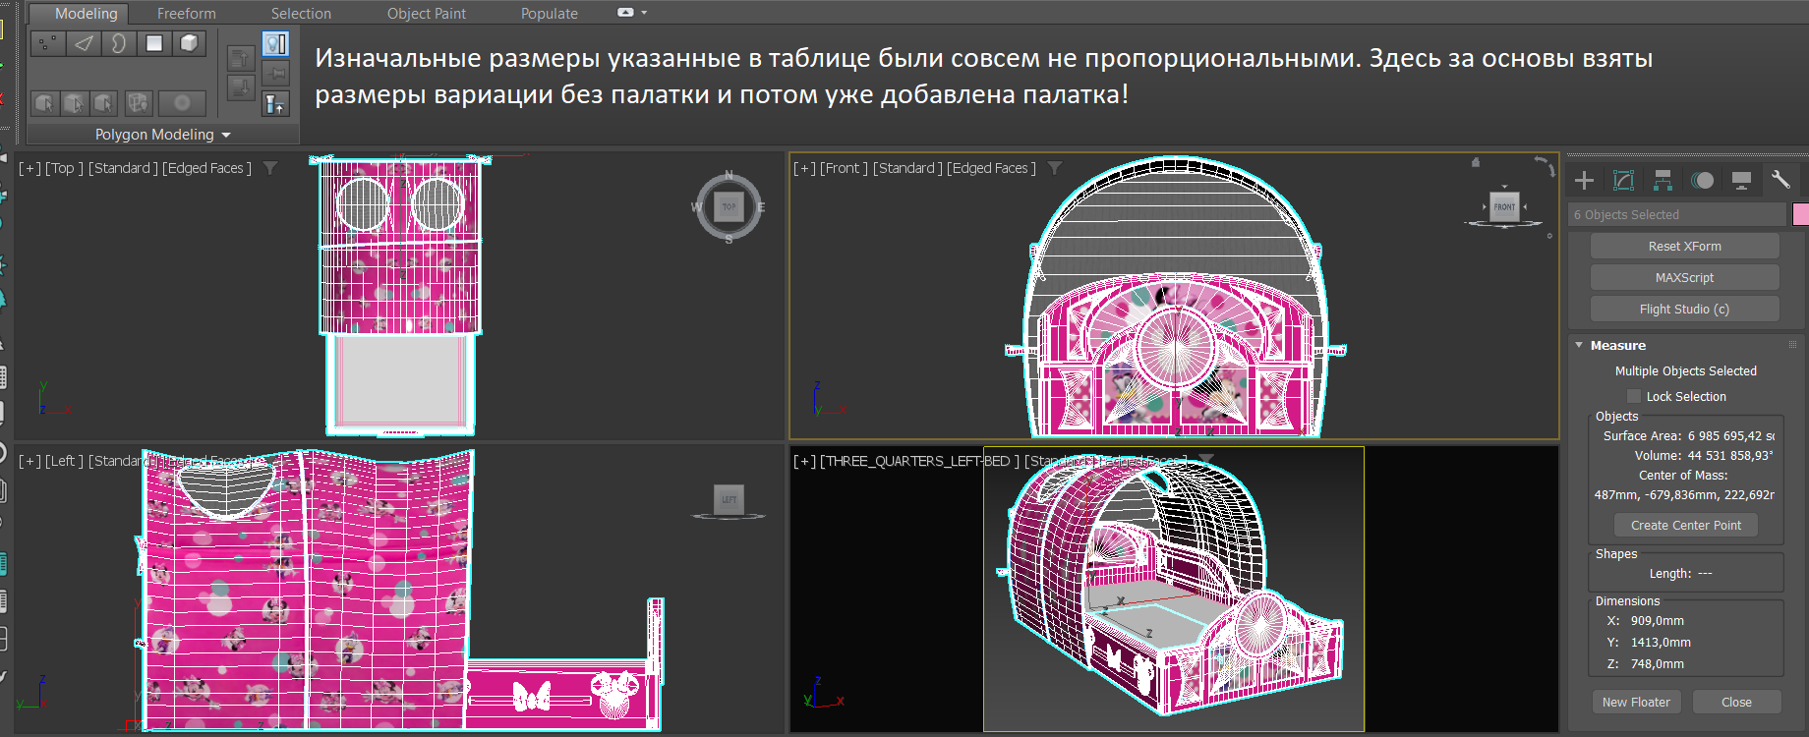1809x737 pixels.
Task: Click the Reset XForm utility button
Action: 1684,246
